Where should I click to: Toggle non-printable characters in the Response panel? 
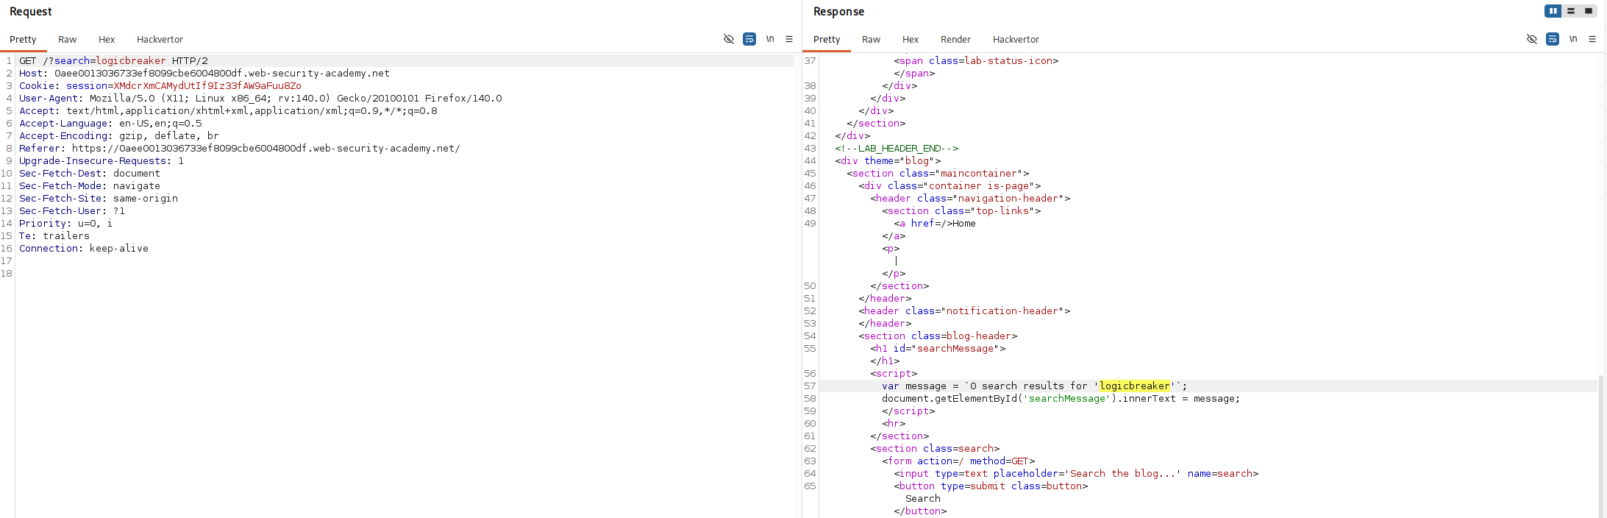pos(1532,39)
